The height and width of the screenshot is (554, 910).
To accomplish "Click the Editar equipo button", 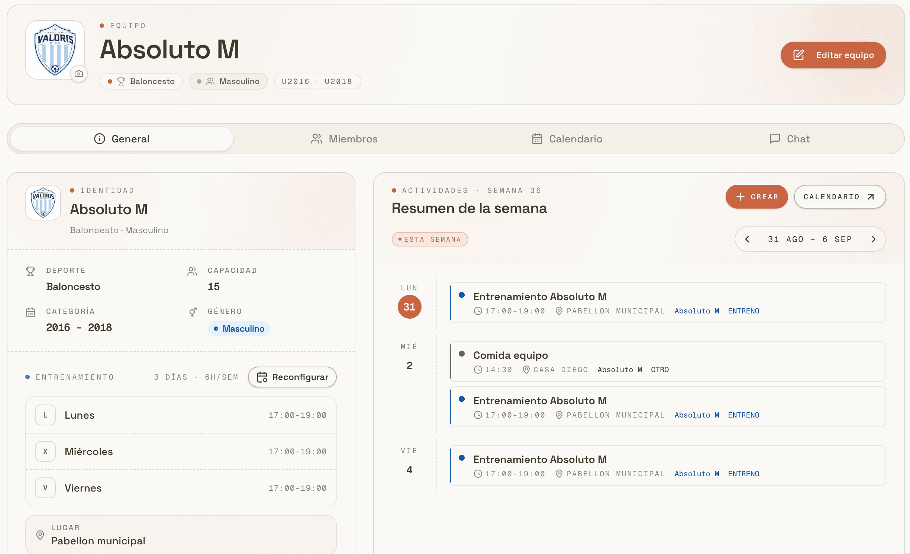I will (x=833, y=55).
